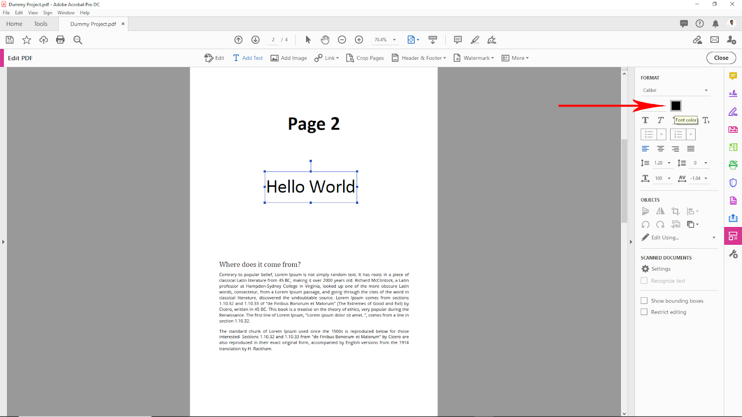Align text to the right
742x417 pixels.
pos(676,149)
